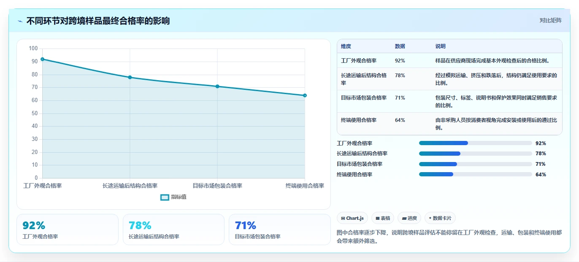This screenshot has height=262, width=579.
Task: Click the description starting 由非采购人员按消费者视角
Action: click(496, 124)
